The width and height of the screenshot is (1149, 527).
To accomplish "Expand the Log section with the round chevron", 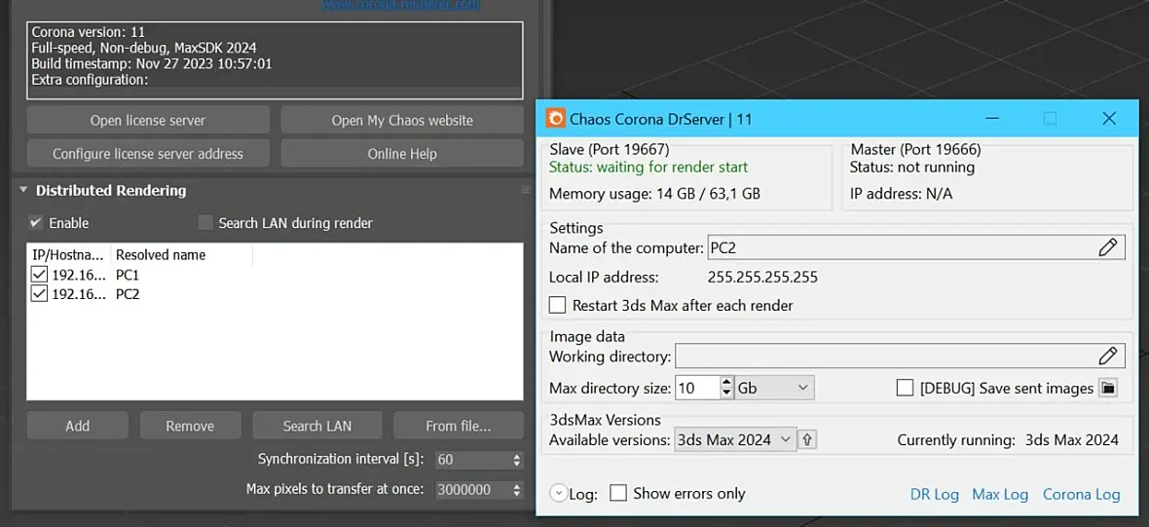I will tap(558, 494).
